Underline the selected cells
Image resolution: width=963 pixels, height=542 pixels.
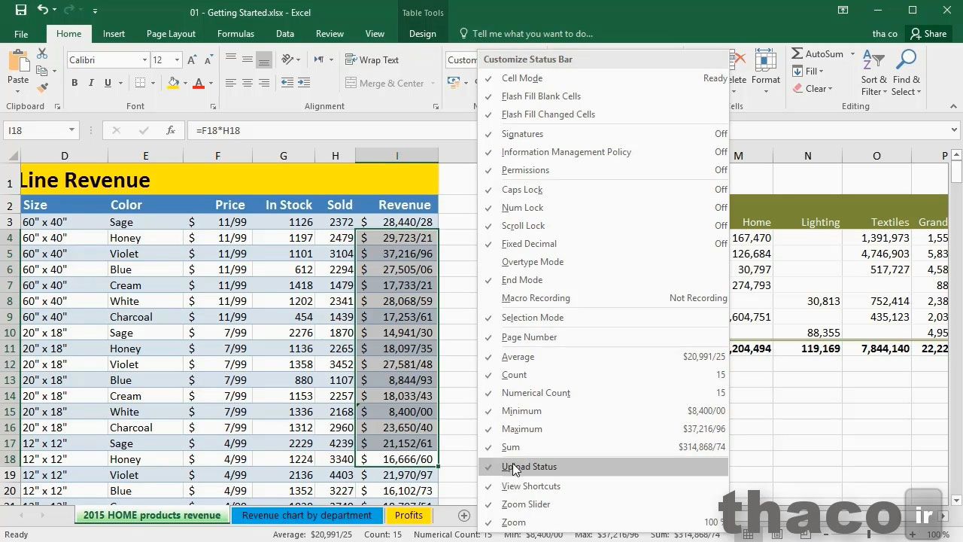(x=108, y=83)
